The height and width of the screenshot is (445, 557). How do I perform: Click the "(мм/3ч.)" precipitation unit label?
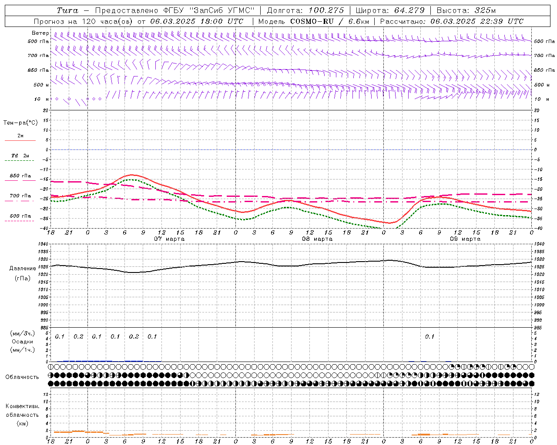[x=23, y=333]
